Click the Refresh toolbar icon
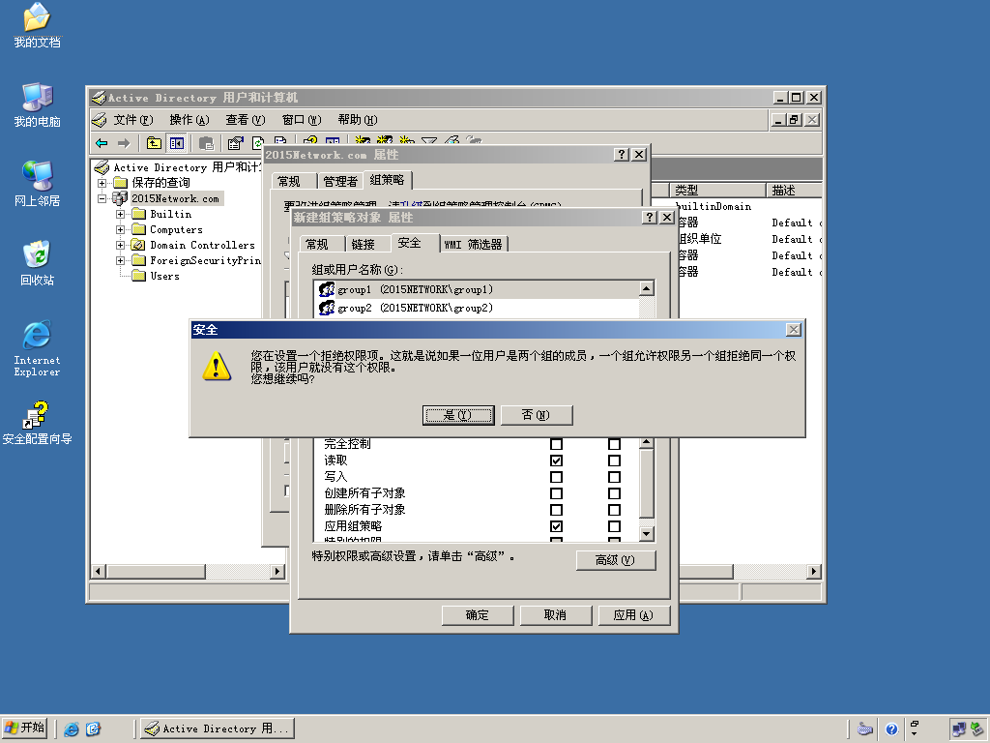Image resolution: width=990 pixels, height=743 pixels. coord(257,143)
